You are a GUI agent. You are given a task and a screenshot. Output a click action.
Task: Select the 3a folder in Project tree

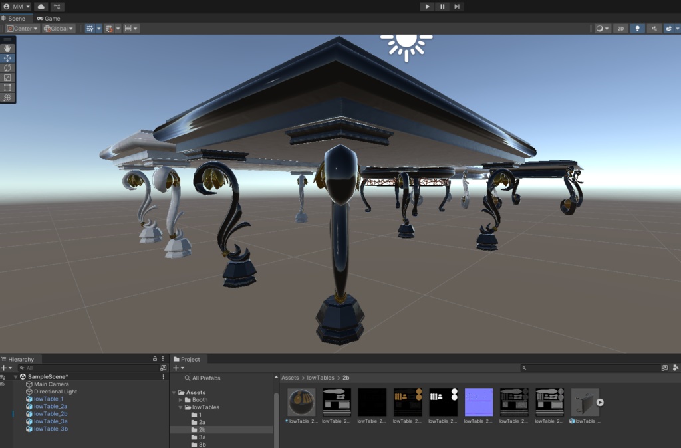pyautogui.click(x=198, y=437)
